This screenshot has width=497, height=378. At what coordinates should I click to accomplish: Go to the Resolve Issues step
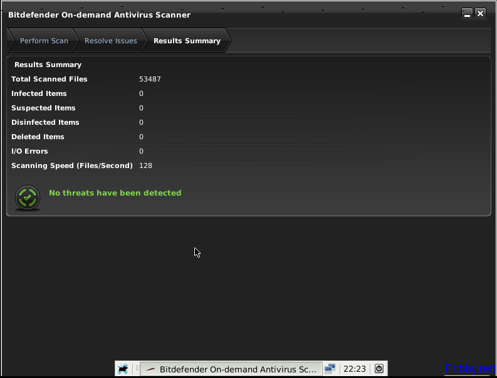[110, 41]
